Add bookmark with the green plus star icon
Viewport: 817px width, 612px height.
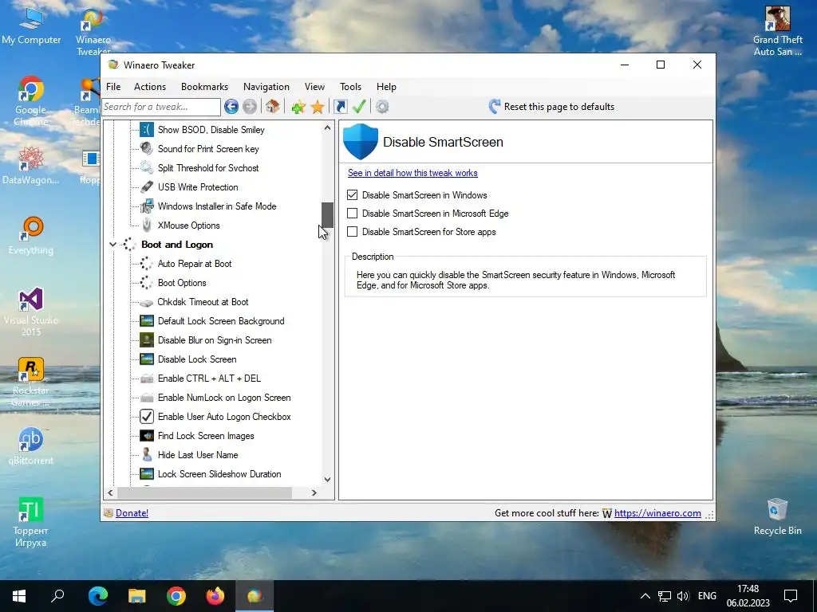pyautogui.click(x=298, y=107)
